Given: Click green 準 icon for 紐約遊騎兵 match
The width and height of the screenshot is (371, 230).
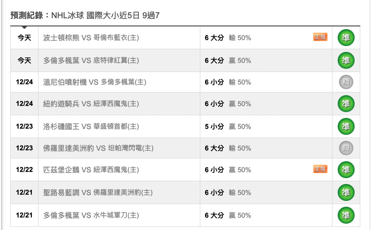Looking at the screenshot, I should click(346, 104).
